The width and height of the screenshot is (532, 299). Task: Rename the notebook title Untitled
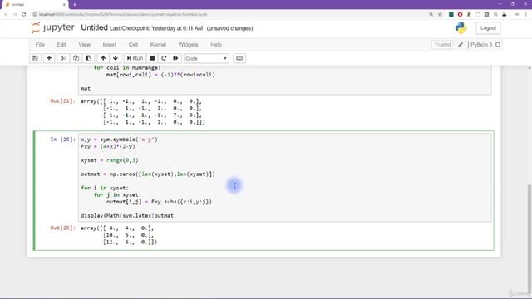(x=94, y=27)
